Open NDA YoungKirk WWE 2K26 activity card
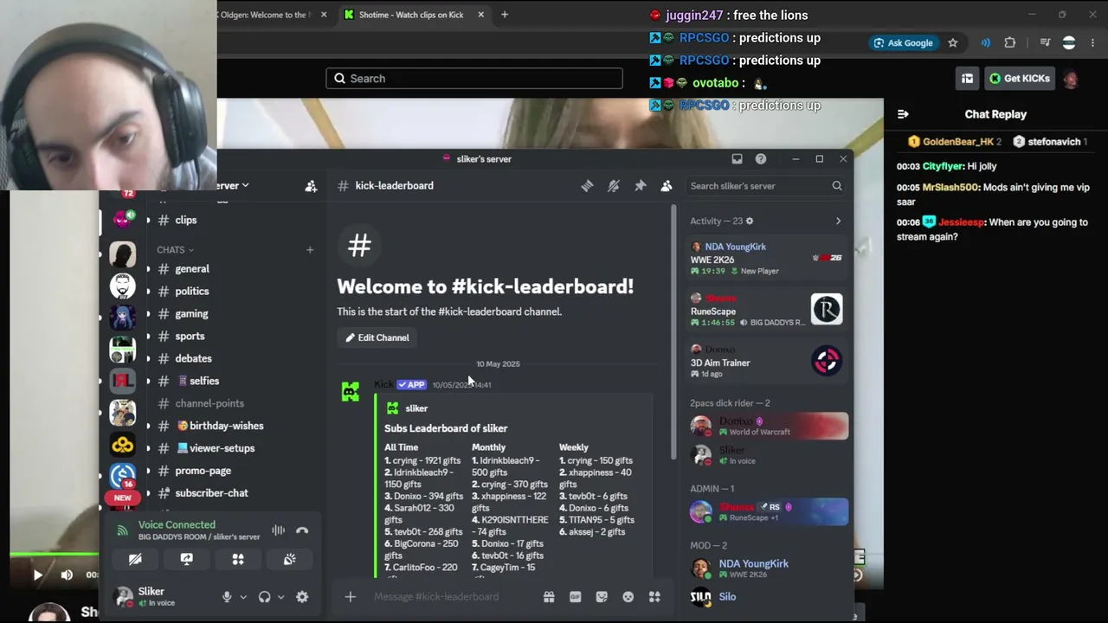1108x623 pixels. coord(766,259)
